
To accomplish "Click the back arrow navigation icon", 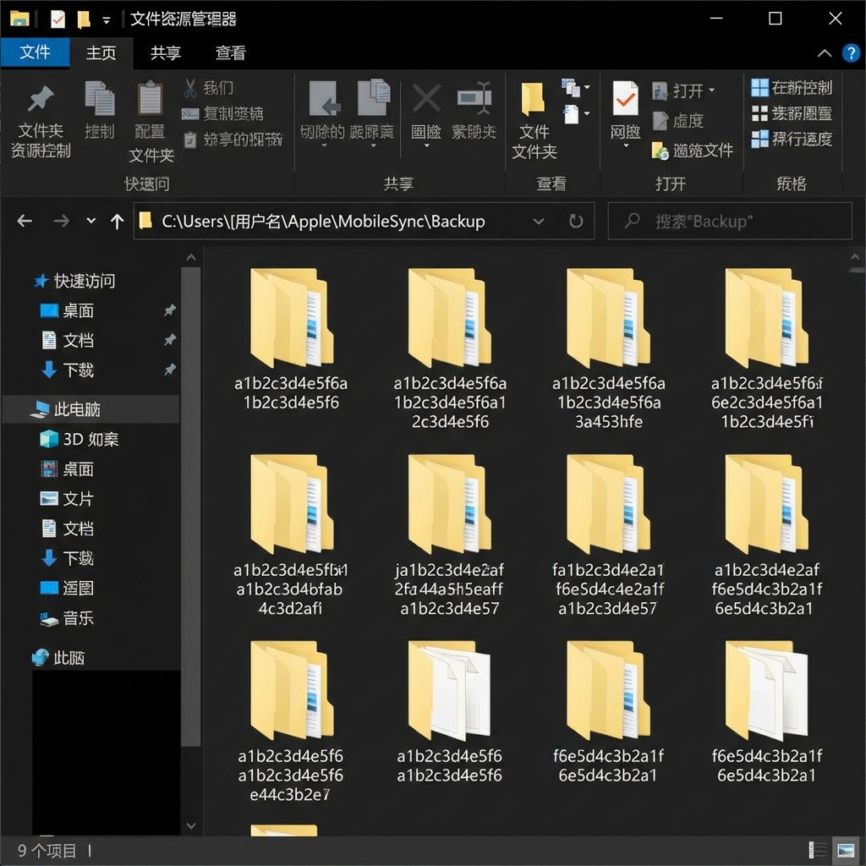I will pyautogui.click(x=25, y=222).
